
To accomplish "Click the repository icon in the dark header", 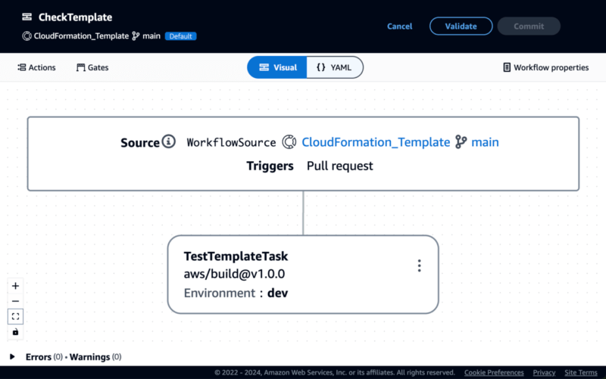I will click(27, 36).
